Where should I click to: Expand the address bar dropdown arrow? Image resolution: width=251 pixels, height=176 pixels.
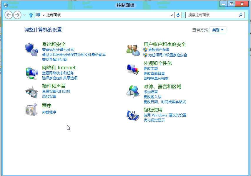point(171,15)
